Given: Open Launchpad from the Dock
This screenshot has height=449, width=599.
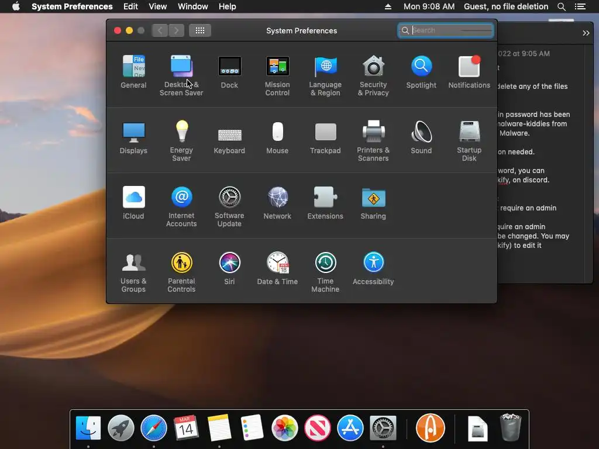Looking at the screenshot, I should 121,428.
